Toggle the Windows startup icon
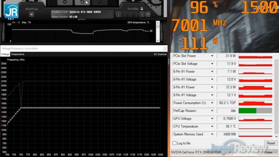The height and width of the screenshot is (157, 279). pyautogui.click(x=31, y=14)
